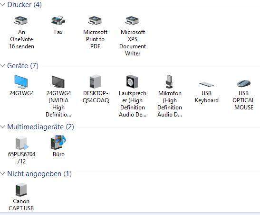260x215 pixels.
Task: Collapse the Nicht angegeben (1) group
Action: [2, 174]
